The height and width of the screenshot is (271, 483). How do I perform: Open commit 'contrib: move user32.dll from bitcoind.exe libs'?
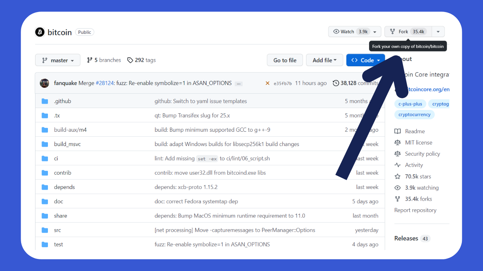(x=210, y=173)
